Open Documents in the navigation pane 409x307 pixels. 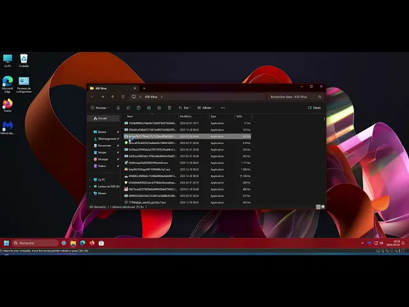point(104,145)
